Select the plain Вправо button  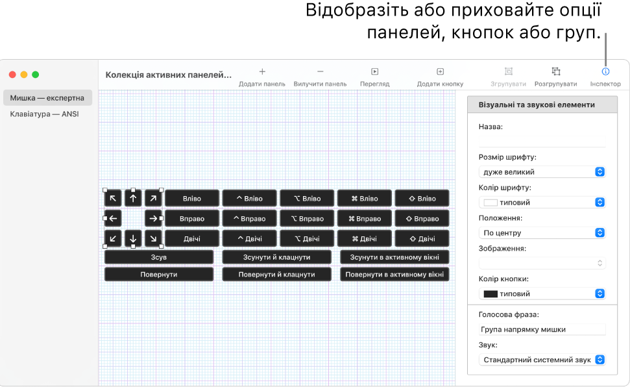pos(192,218)
